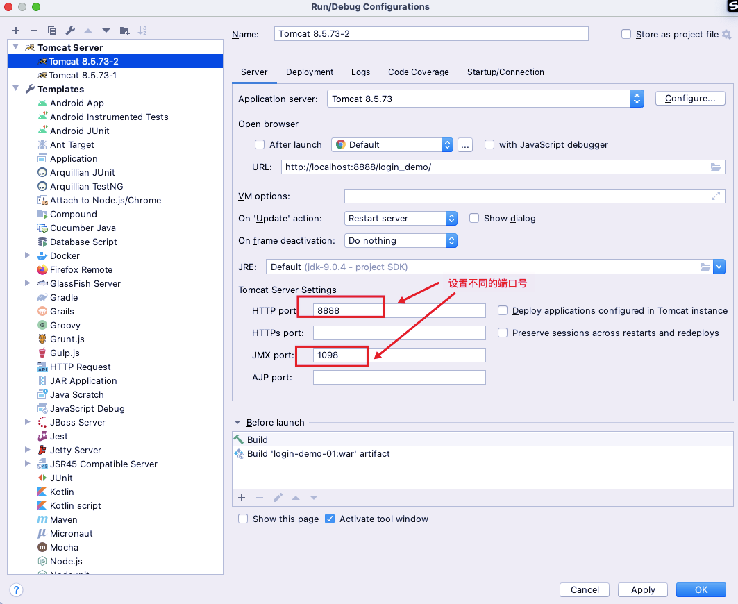Open the Application server dropdown
The height and width of the screenshot is (604, 738).
coord(637,99)
